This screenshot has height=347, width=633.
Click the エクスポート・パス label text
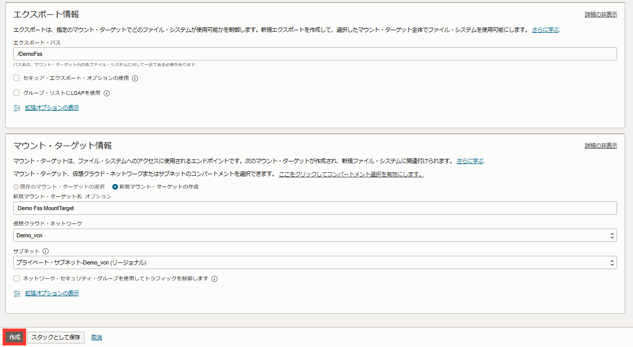pyautogui.click(x=37, y=43)
